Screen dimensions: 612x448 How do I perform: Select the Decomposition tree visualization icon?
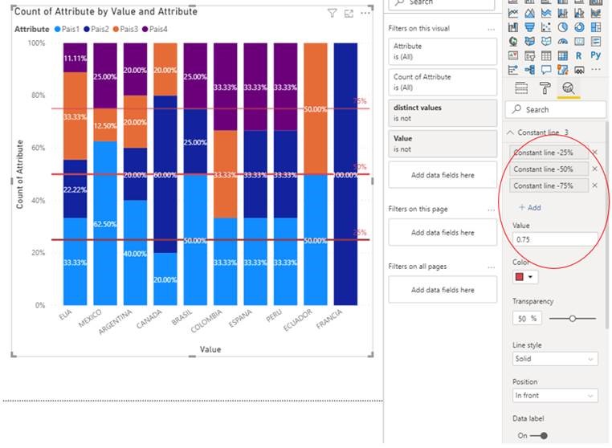tap(529, 70)
